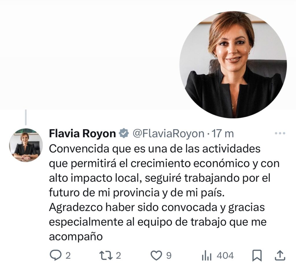Like the tweet with heart icon
Image resolution: width=296 pixels, height=268 pixels.
(156, 256)
